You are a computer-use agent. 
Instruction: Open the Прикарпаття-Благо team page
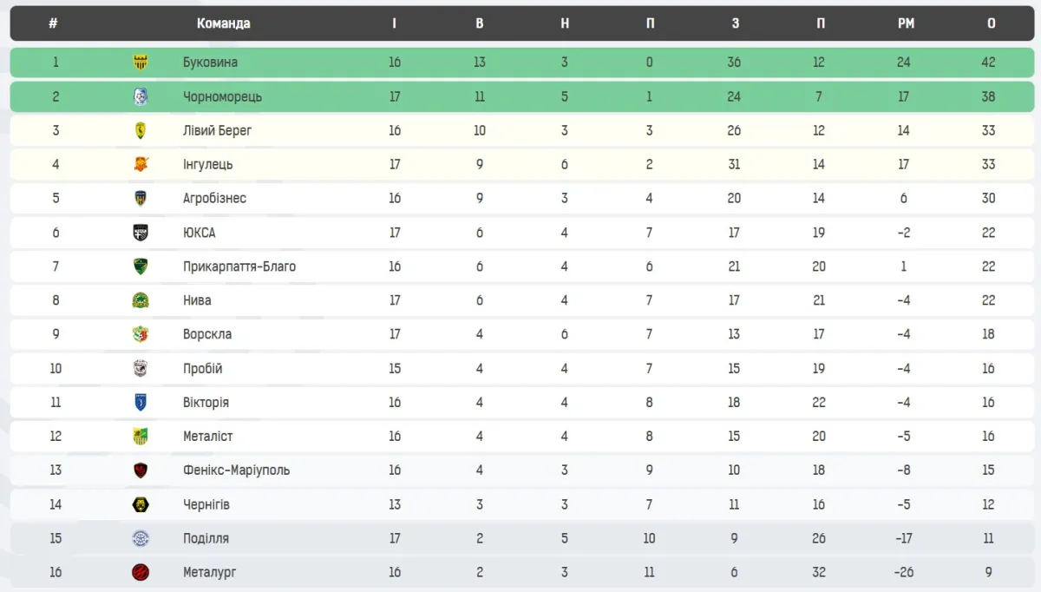tap(239, 266)
